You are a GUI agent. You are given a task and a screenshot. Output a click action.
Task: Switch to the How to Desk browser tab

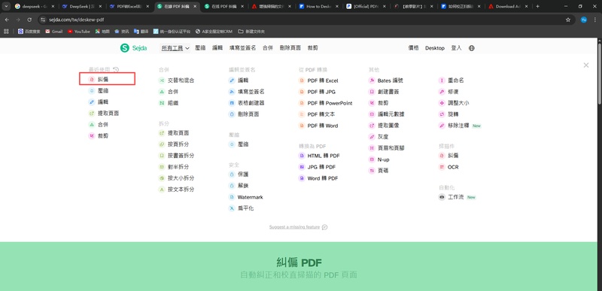319,6
